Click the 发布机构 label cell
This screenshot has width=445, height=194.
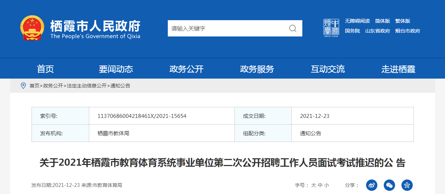pos(60,133)
